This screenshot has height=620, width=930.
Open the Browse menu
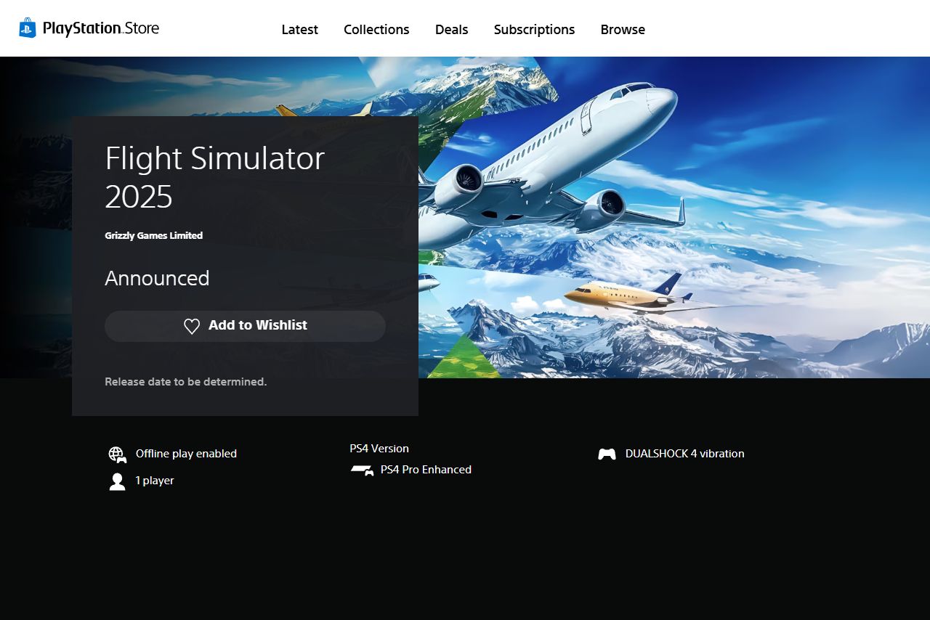[623, 30]
